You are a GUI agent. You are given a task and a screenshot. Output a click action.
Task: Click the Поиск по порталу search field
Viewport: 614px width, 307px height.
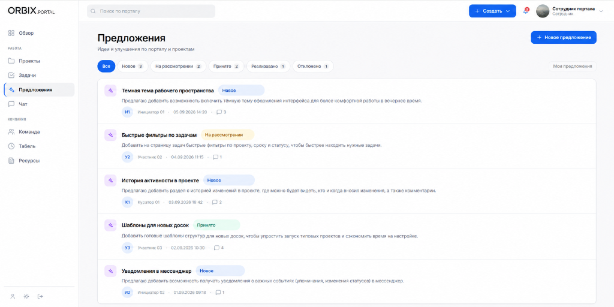pyautogui.click(x=151, y=11)
